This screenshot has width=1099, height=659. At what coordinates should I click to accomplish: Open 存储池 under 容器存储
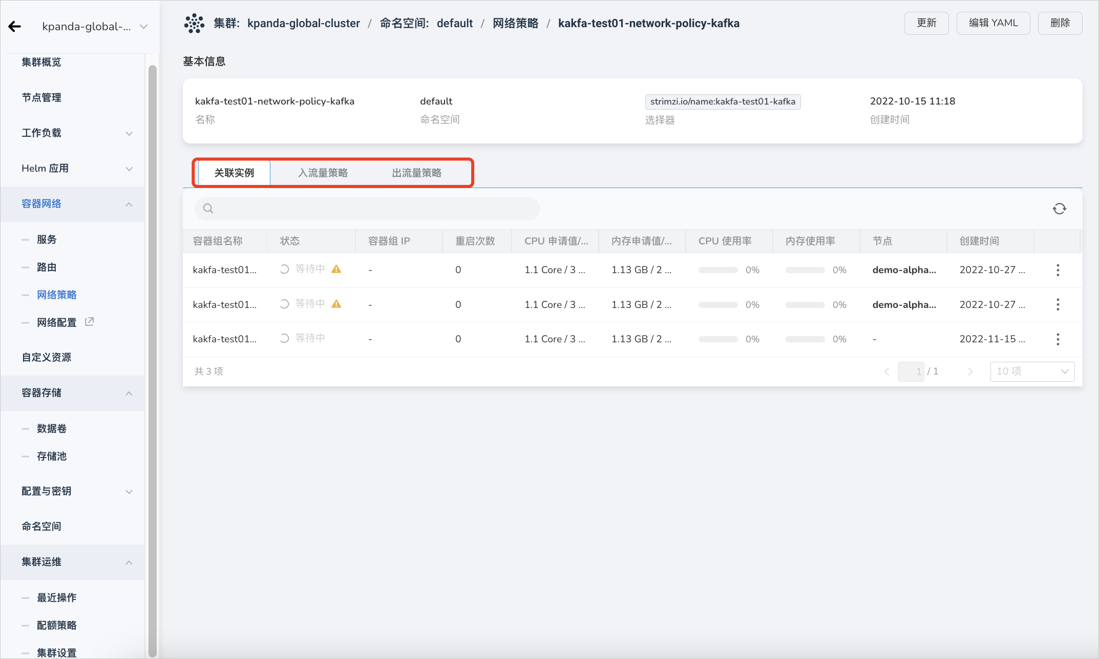(x=52, y=457)
